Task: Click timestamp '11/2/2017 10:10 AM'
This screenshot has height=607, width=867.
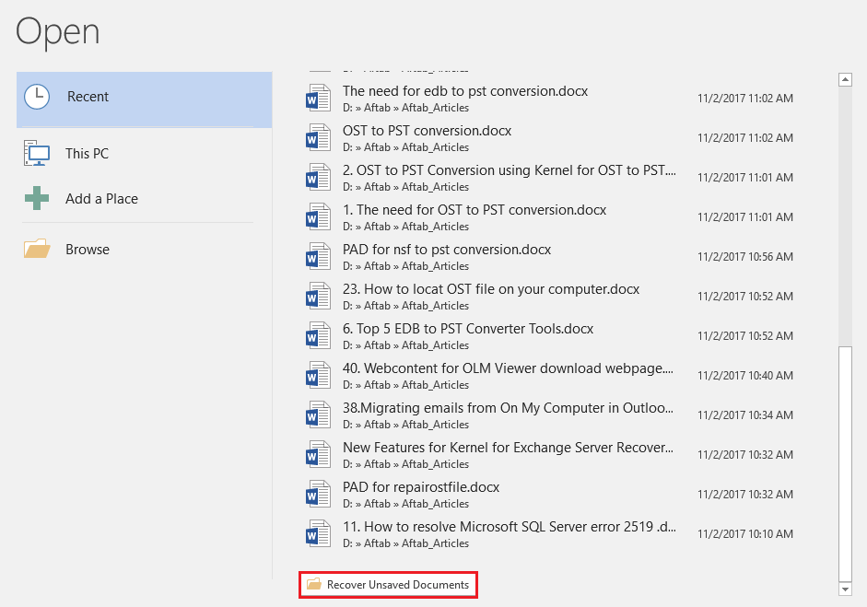Action: pyautogui.click(x=745, y=534)
